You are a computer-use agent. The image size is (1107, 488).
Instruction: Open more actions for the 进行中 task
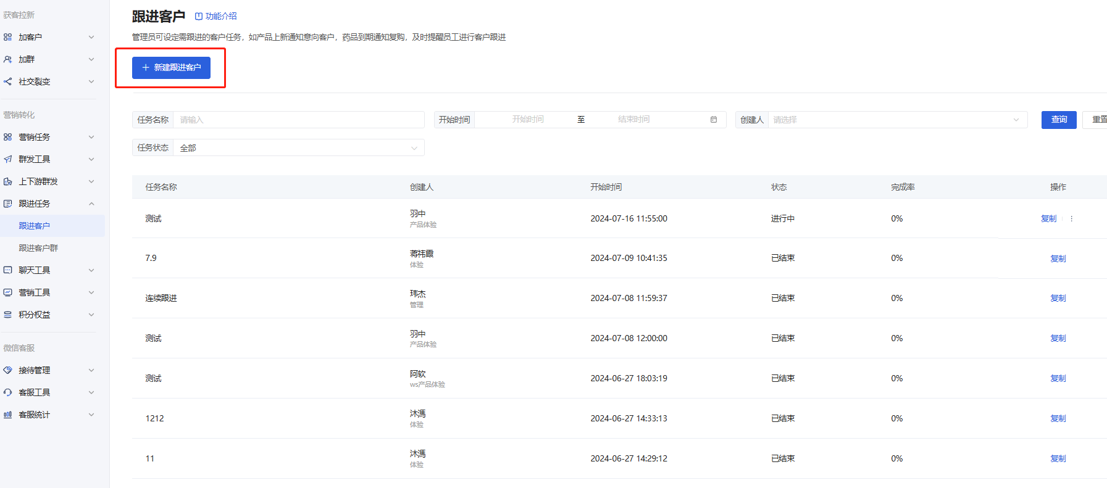tap(1071, 218)
